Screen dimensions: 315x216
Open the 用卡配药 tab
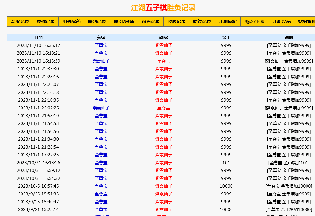pyautogui.click(x=71, y=22)
